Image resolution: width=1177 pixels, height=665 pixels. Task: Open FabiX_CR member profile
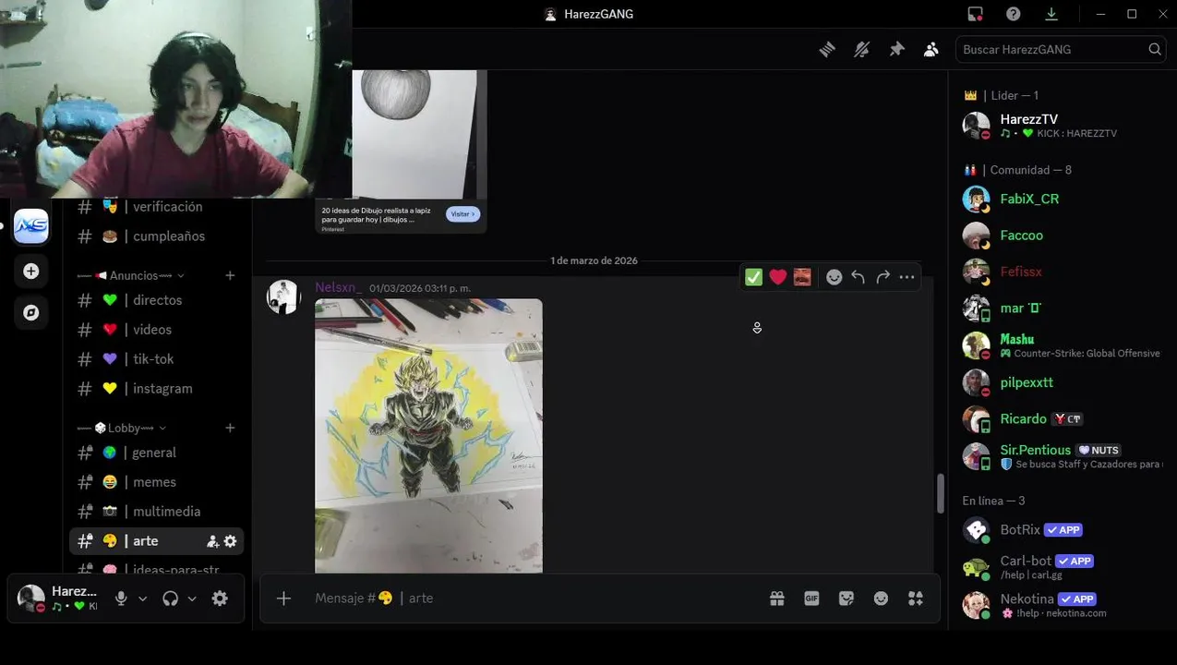click(1061, 199)
